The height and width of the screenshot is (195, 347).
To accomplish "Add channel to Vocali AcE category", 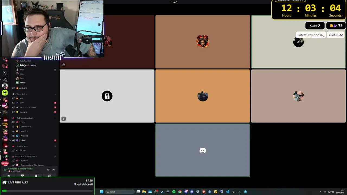I will pos(55,94).
